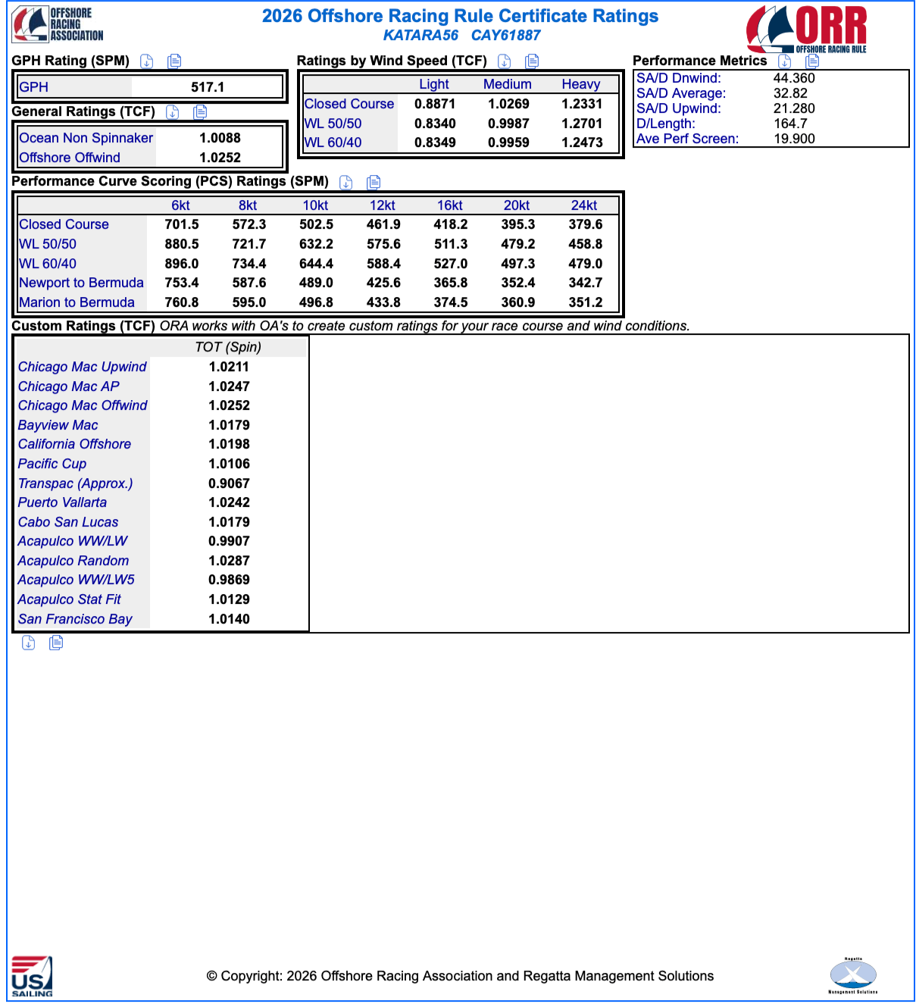Viewport: 916px width, 1007px height.
Task: Click the download icon below the Custom Ratings table
Action: [29, 643]
